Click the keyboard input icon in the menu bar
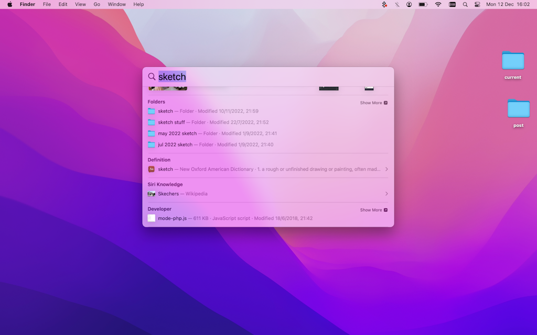The image size is (537, 335). coord(452,4)
